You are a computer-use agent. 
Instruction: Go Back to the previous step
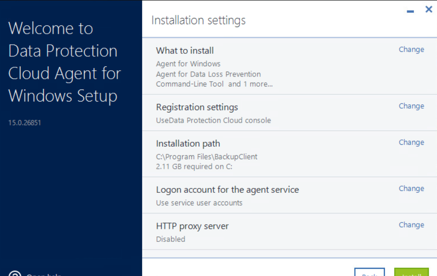[x=370, y=273]
